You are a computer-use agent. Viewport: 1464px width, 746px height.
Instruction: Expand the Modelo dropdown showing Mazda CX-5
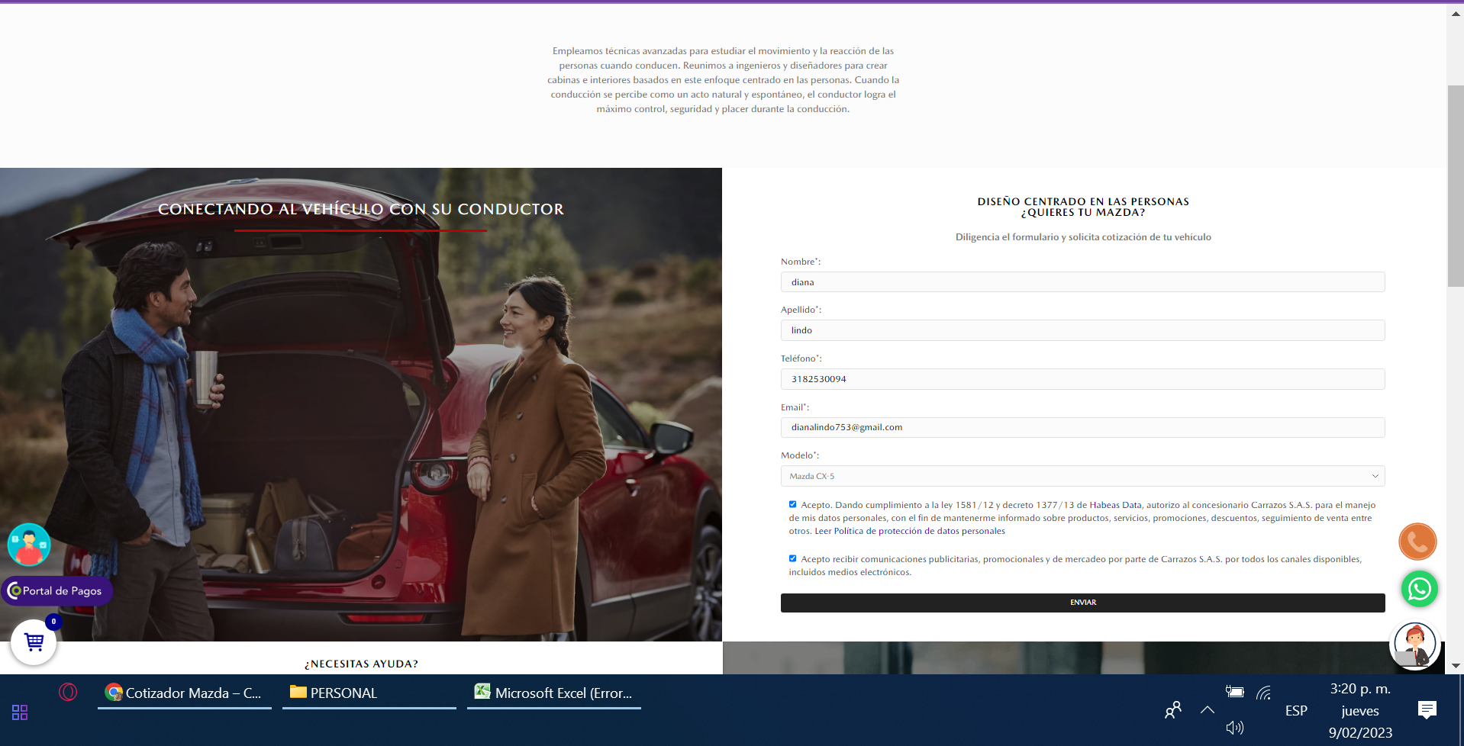point(1082,476)
